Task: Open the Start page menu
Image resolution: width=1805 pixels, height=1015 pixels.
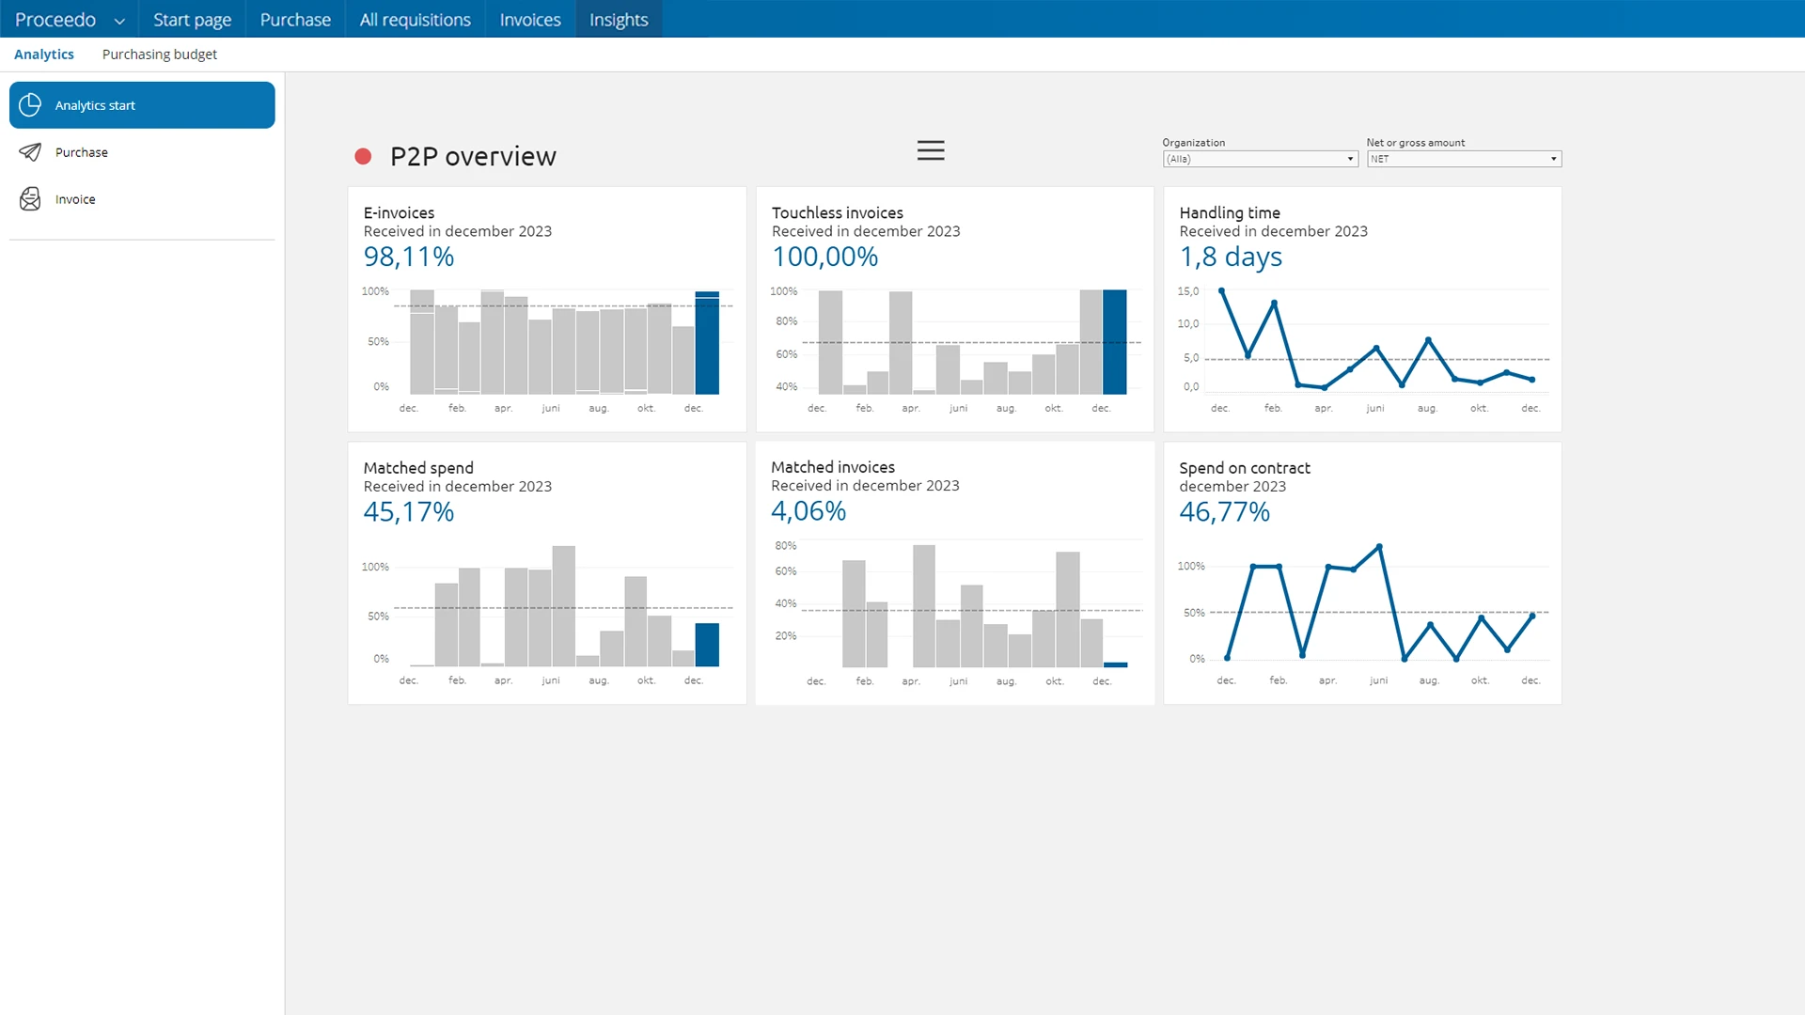Action: [x=192, y=20]
